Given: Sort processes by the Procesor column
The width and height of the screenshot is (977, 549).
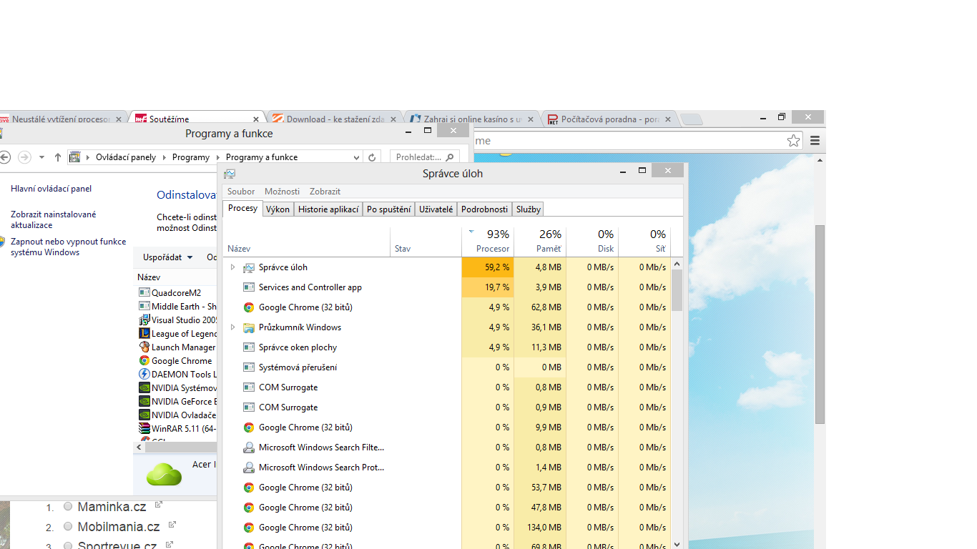Looking at the screenshot, I should point(488,242).
